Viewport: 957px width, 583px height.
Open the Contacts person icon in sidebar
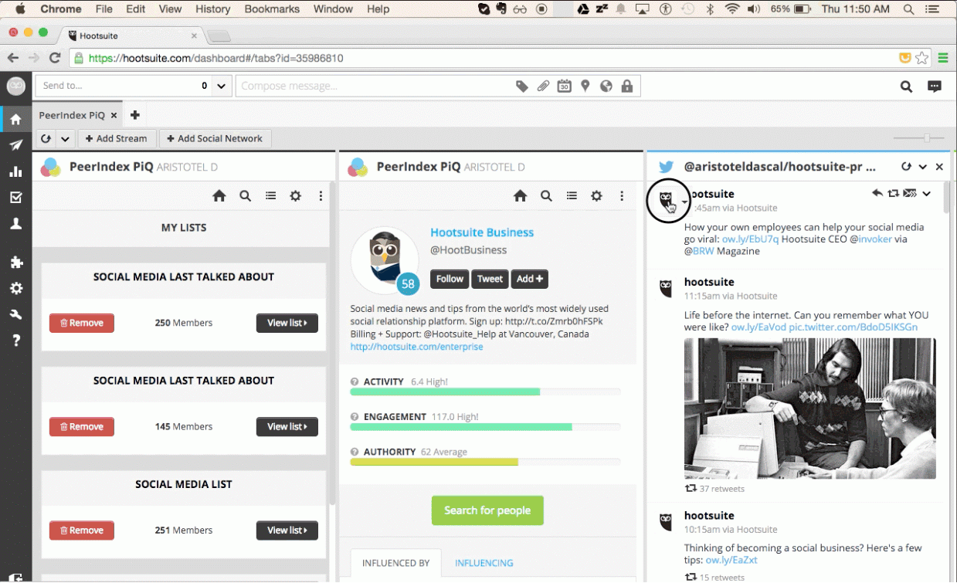[x=15, y=223]
